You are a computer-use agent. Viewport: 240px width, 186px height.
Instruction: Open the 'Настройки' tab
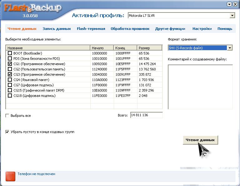(x=202, y=29)
